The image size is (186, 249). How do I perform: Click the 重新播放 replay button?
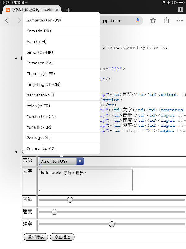pyautogui.click(x=36, y=237)
